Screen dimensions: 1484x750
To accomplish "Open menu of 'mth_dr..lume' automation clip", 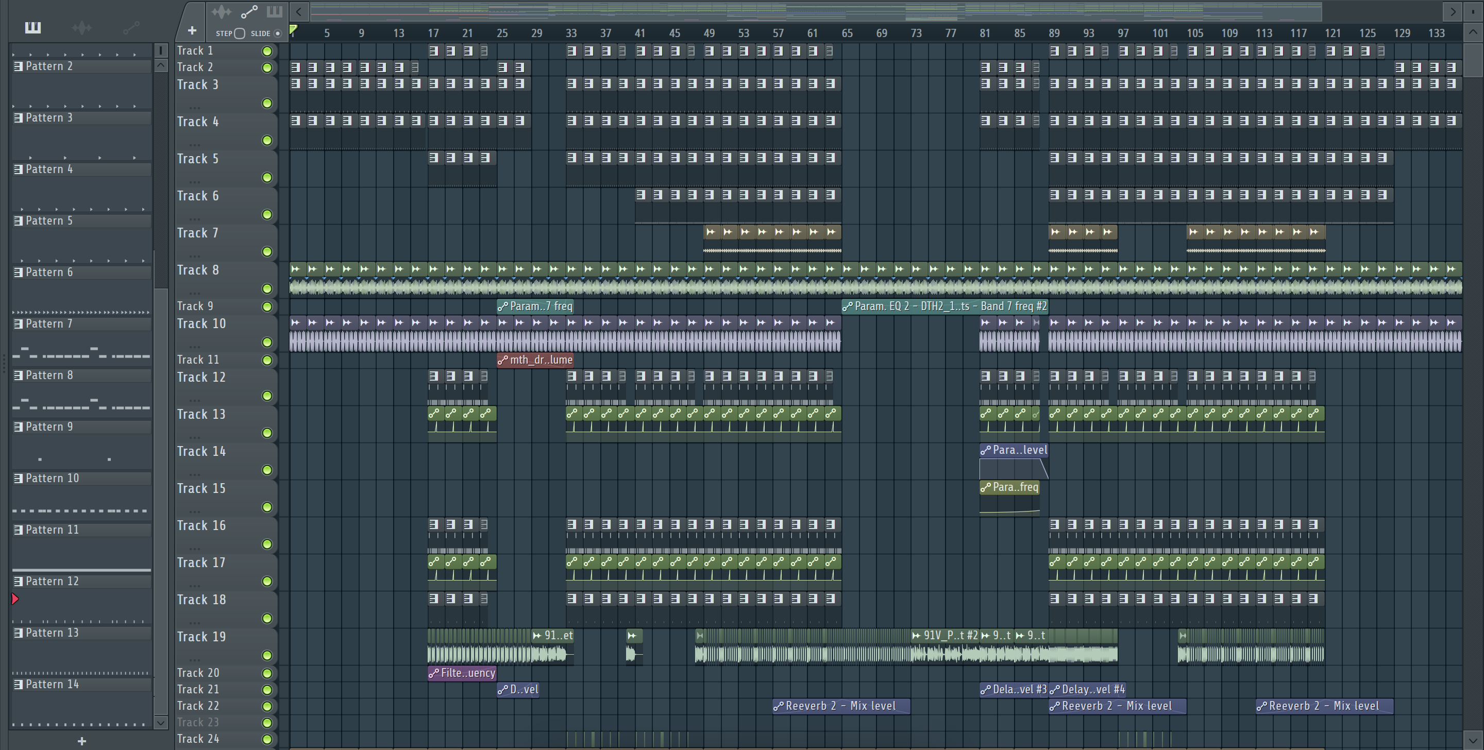I will coord(502,360).
